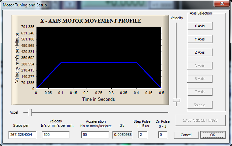Click the 'Accel' slider label
232x146 pixels.
tap(14, 112)
